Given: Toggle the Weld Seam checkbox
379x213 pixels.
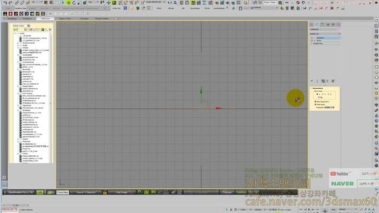Looking at the screenshot, I should (x=316, y=105).
